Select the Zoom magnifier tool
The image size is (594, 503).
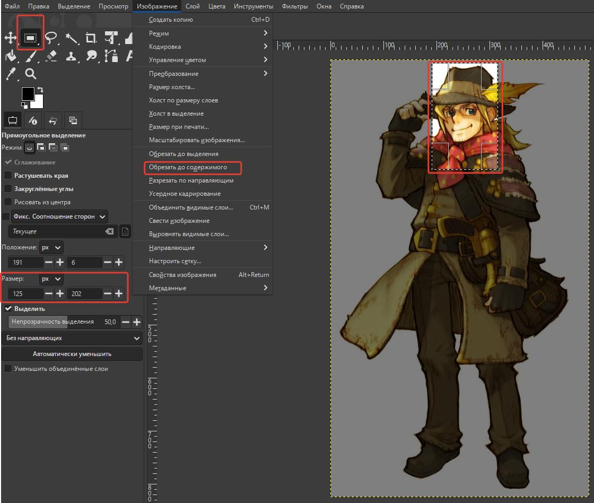tap(31, 74)
